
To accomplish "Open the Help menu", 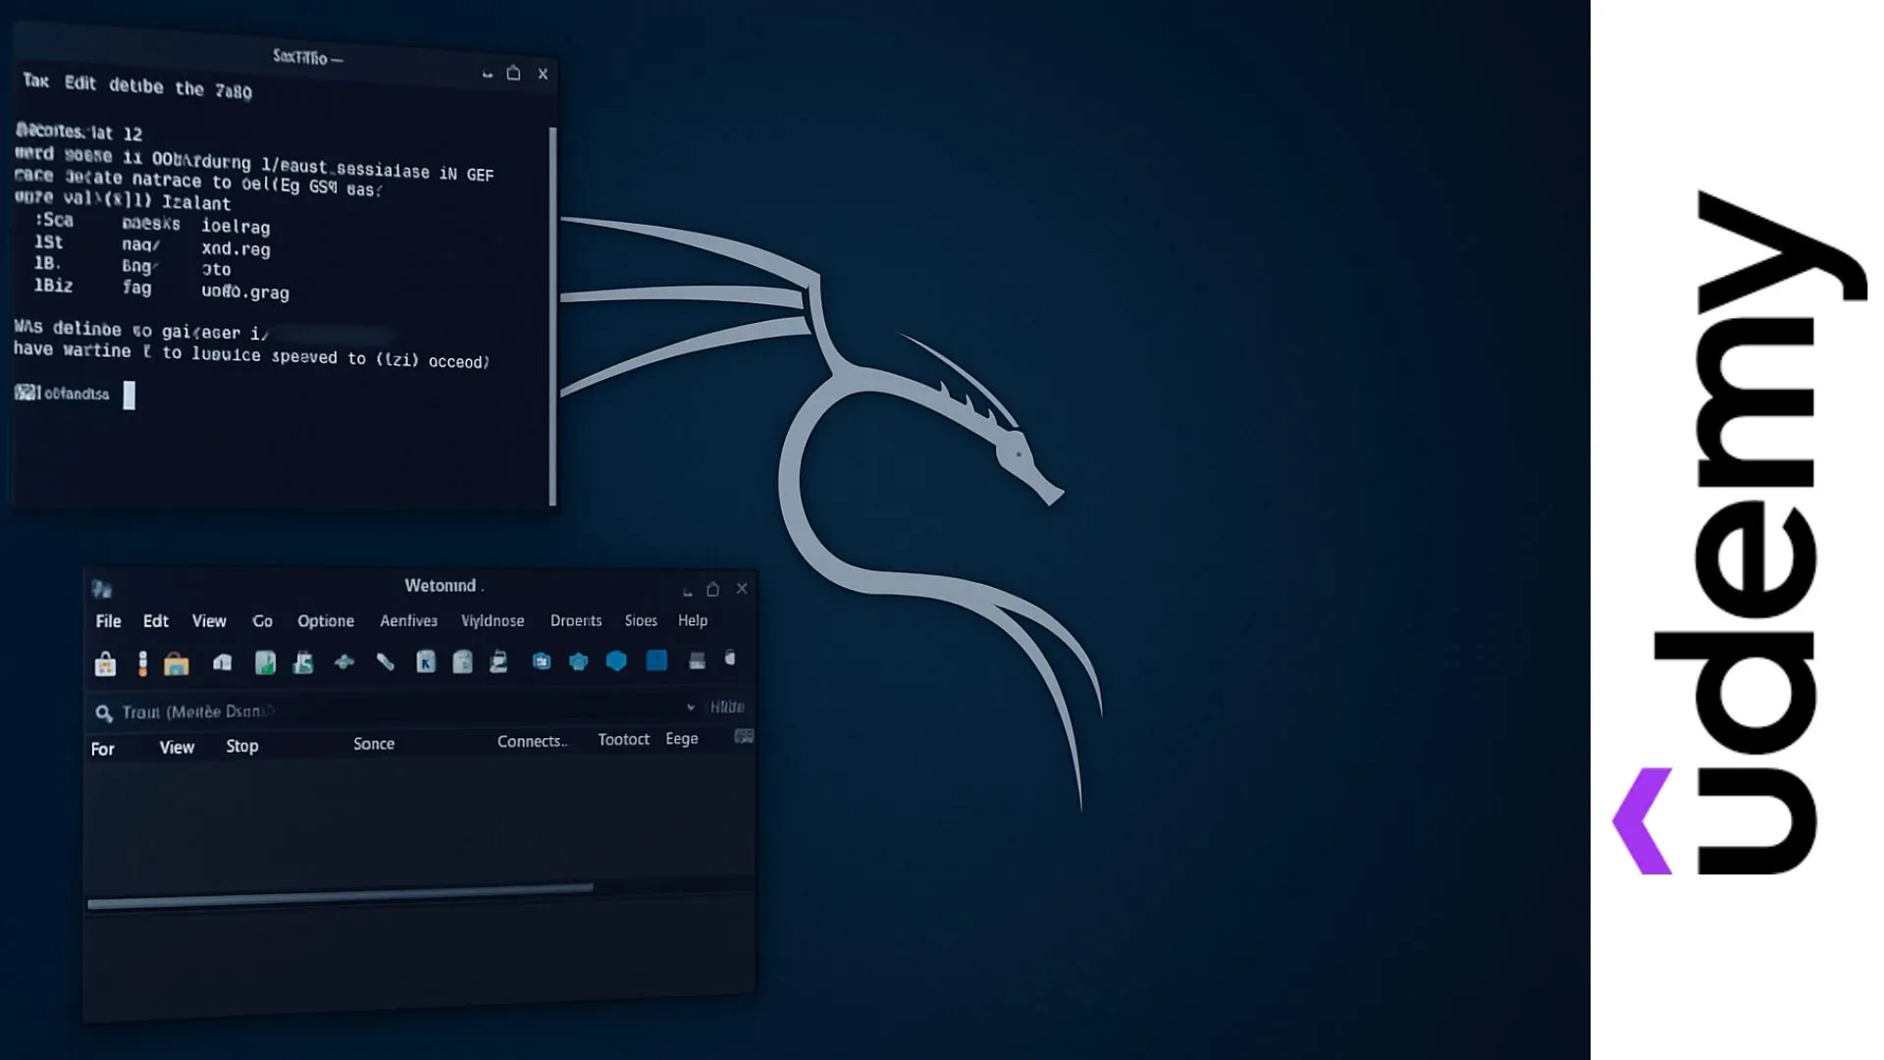I will [x=692, y=620].
